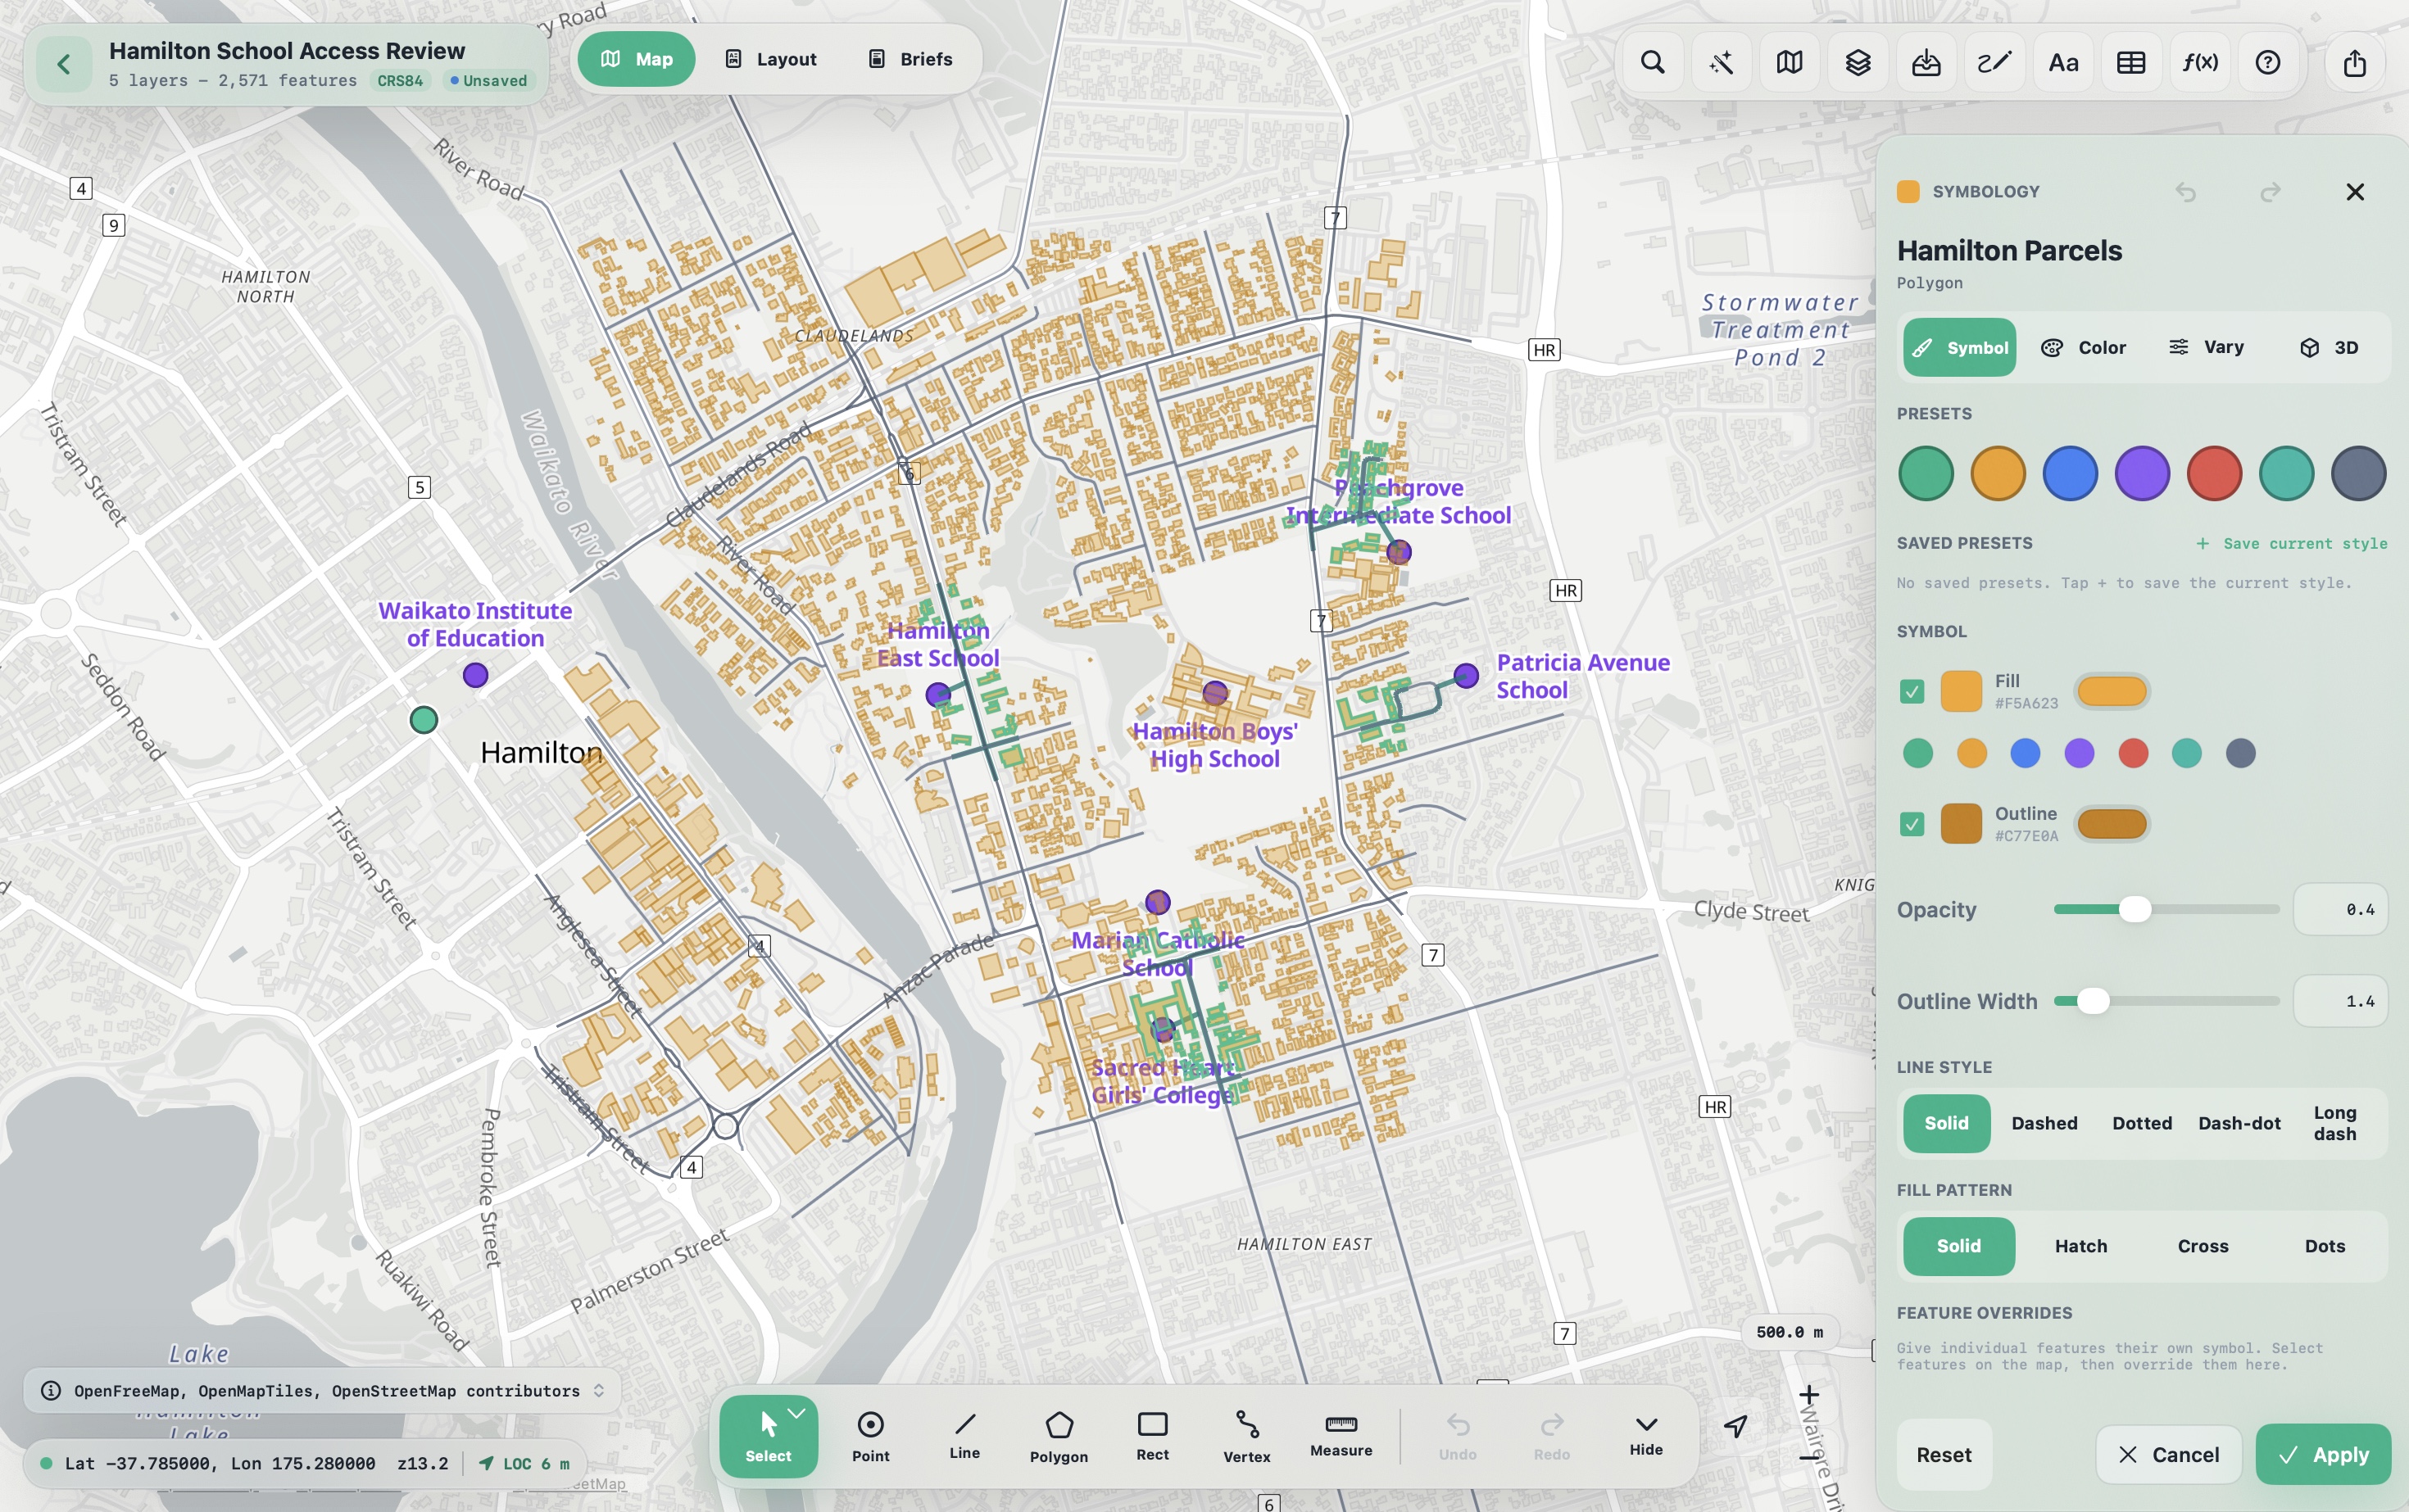Viewport: 2409px width, 1512px height.
Task: Open the search magnifier tool
Action: point(1653,63)
